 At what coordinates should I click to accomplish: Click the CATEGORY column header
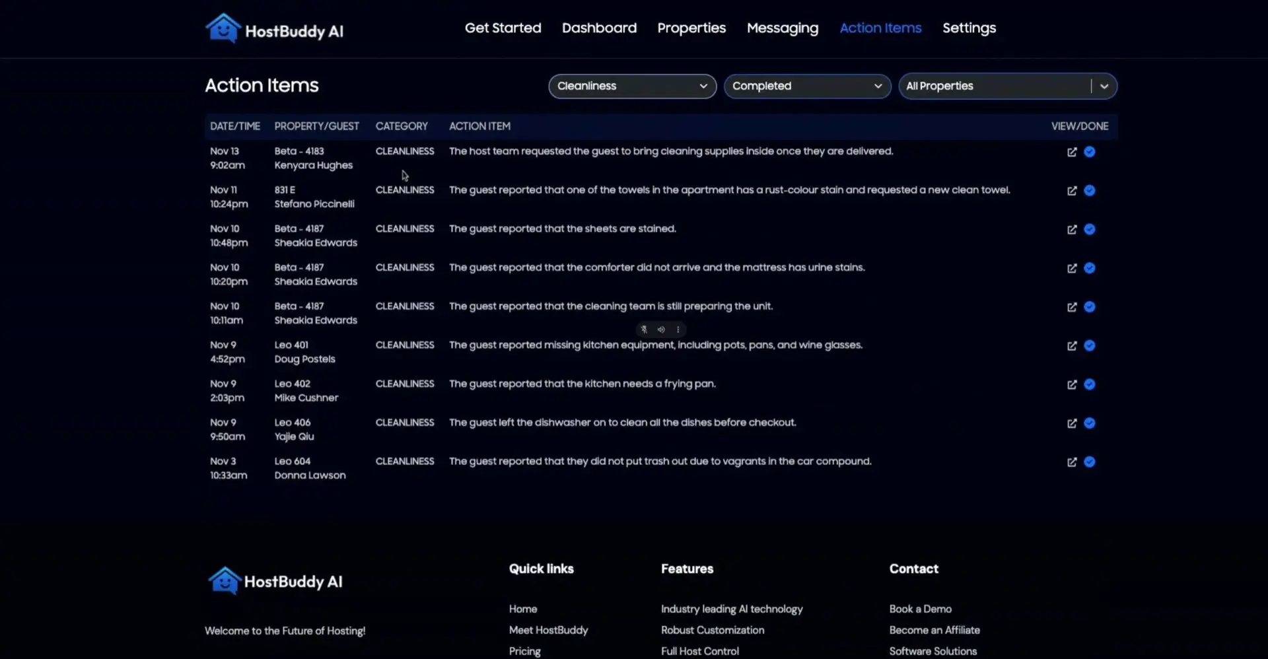[x=402, y=126]
